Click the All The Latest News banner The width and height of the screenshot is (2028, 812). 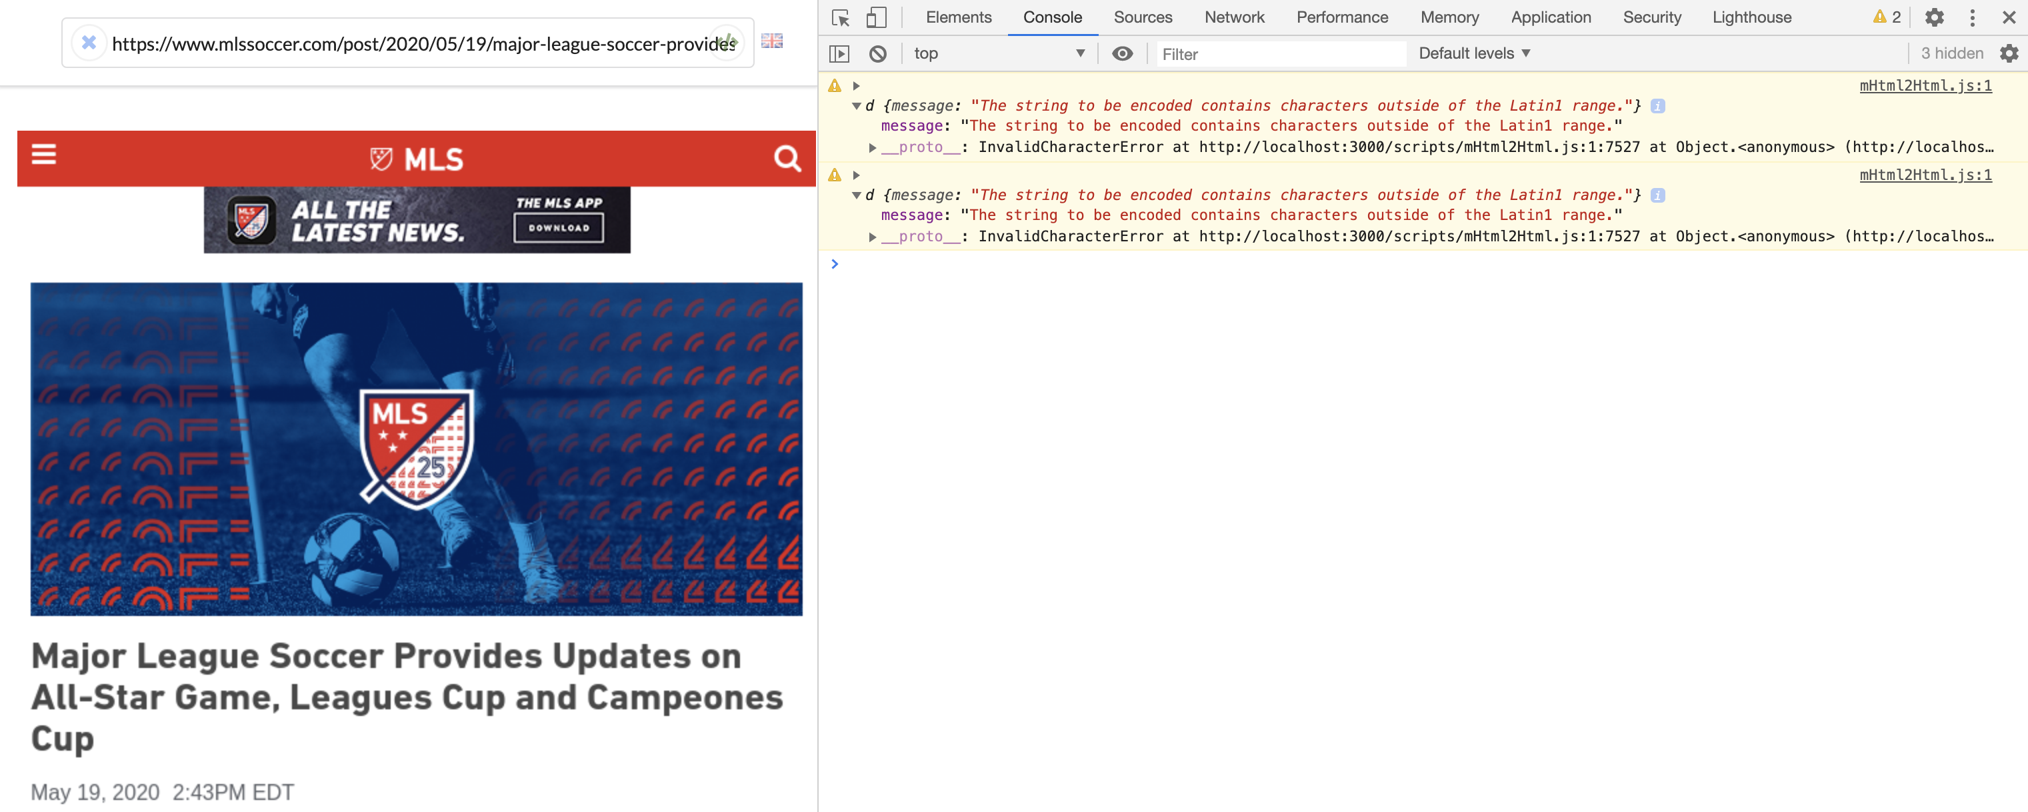417,220
